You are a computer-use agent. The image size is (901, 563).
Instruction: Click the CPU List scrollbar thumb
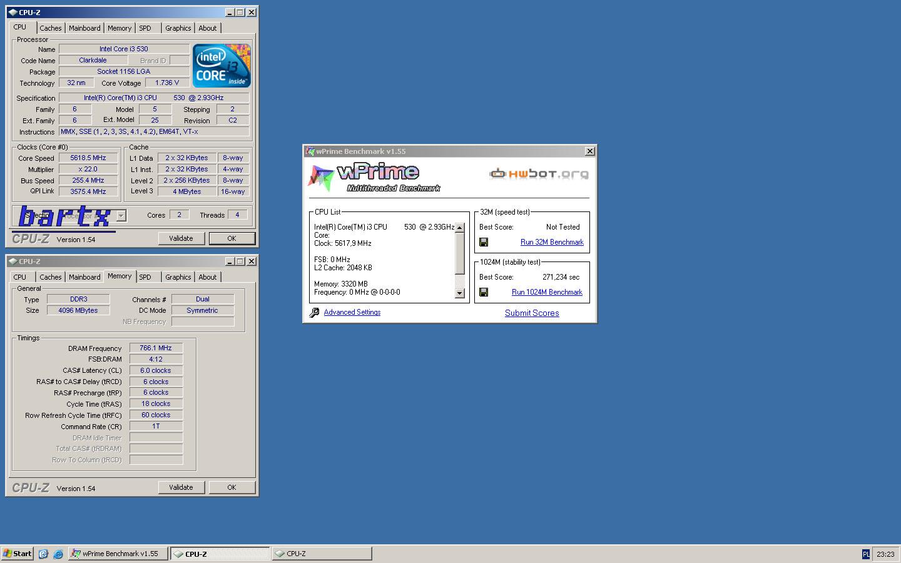coord(459,253)
